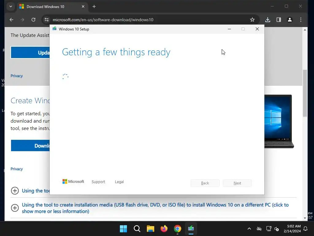Open Legal link in Setup dialog
Image resolution: width=314 pixels, height=236 pixels.
(119, 182)
